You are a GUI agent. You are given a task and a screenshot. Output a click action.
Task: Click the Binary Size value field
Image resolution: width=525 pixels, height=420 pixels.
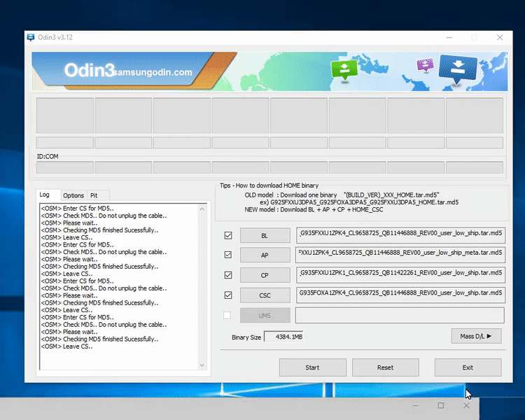click(x=283, y=337)
